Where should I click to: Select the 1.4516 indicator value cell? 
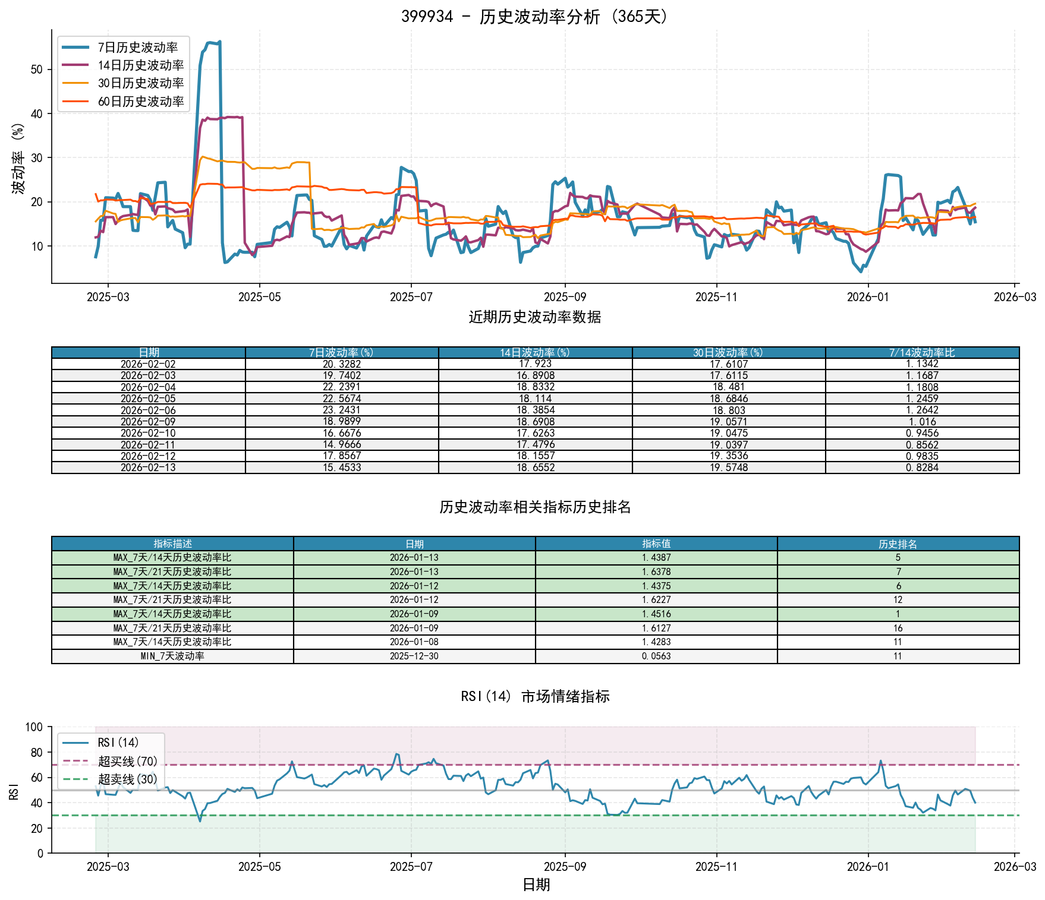pos(656,614)
